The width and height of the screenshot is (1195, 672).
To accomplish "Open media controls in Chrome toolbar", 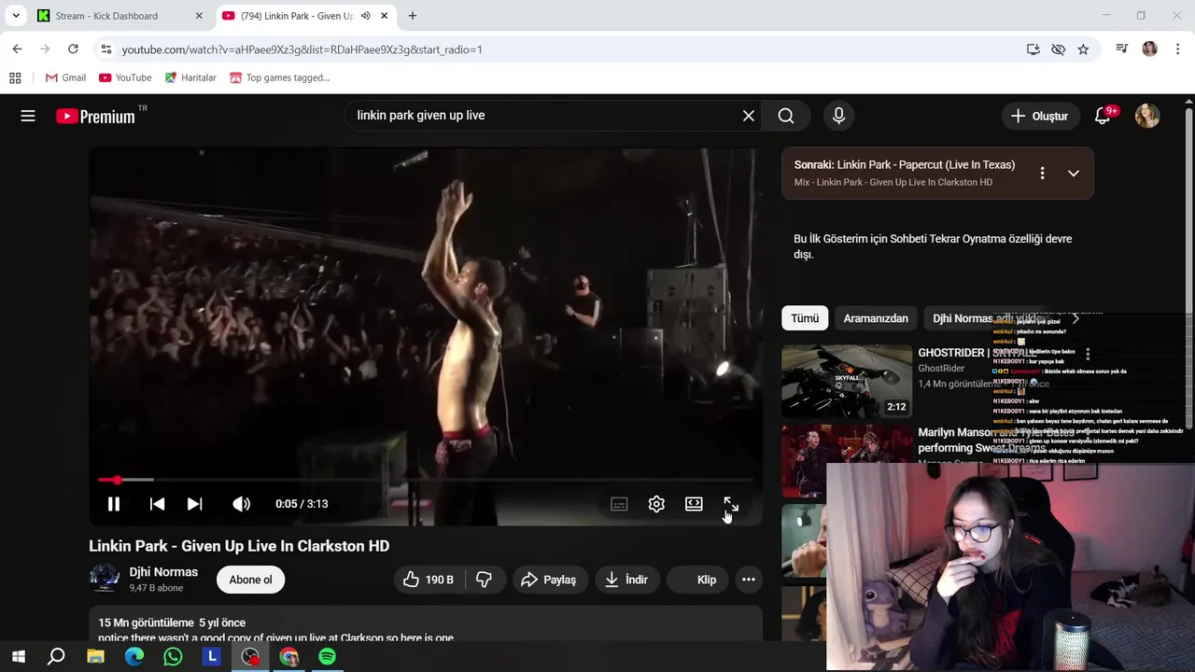I will pyautogui.click(x=1122, y=49).
